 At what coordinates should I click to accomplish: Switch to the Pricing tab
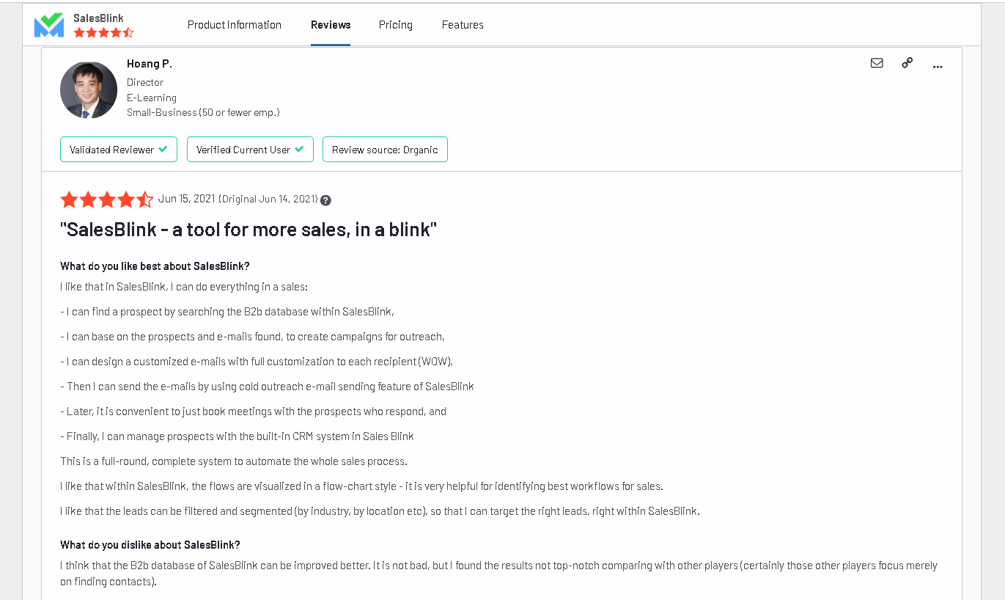(396, 25)
